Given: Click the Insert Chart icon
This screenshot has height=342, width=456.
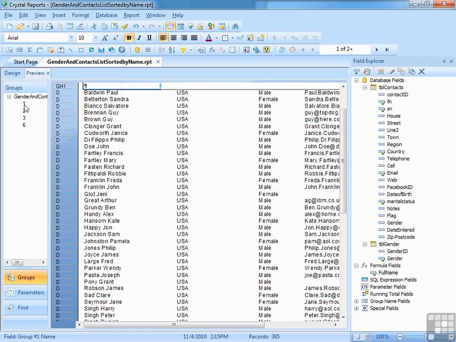Looking at the screenshot, I should tap(101, 50).
